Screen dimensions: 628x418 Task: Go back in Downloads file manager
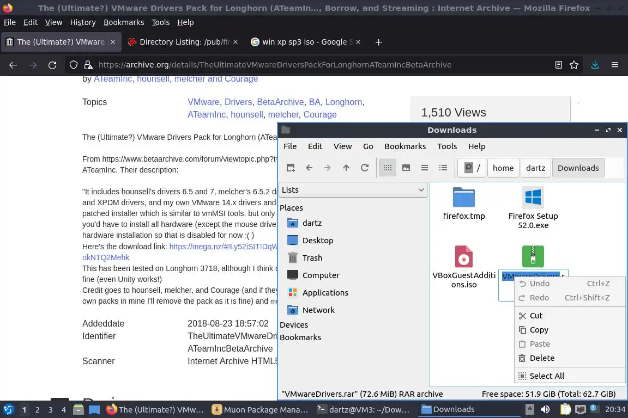tap(309, 168)
